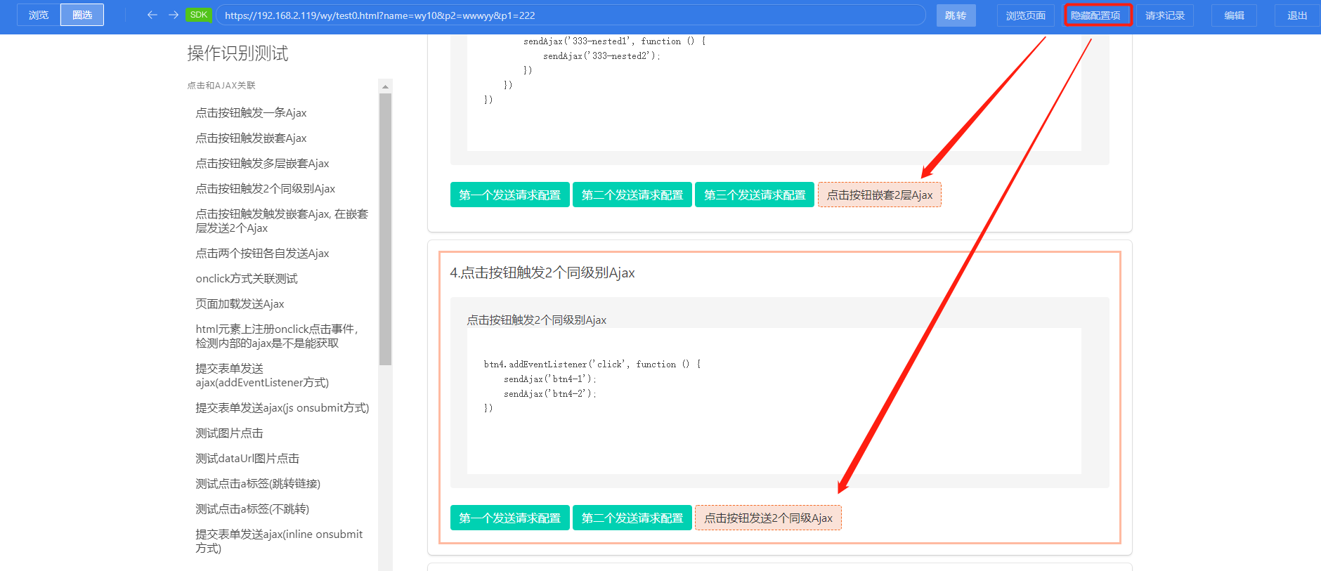Open sidebar link 点击按钮触发多层嵌套Ajax
Screen dimensions: 1321x571
click(262, 163)
